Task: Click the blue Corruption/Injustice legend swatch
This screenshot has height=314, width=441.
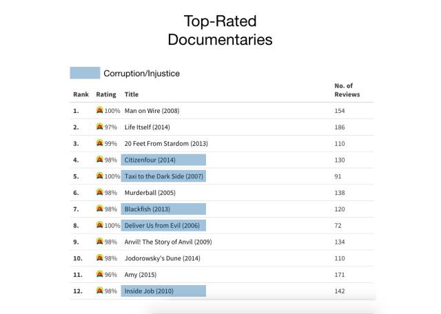Action: [85, 73]
